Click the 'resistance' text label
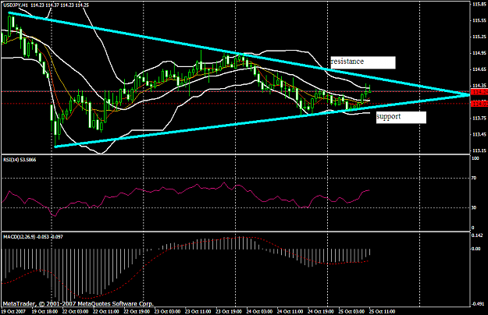The height and width of the screenshot is (315, 488). coord(347,62)
